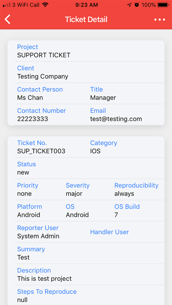Tap the location arrow status icon
Screen dimensions: 172x305
pos(129,5)
